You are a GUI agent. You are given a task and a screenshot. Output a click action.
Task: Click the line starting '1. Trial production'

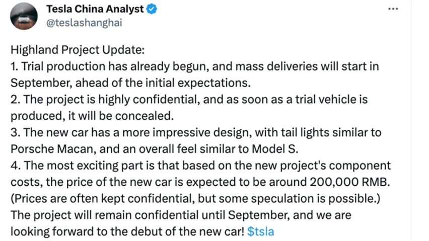194,66
